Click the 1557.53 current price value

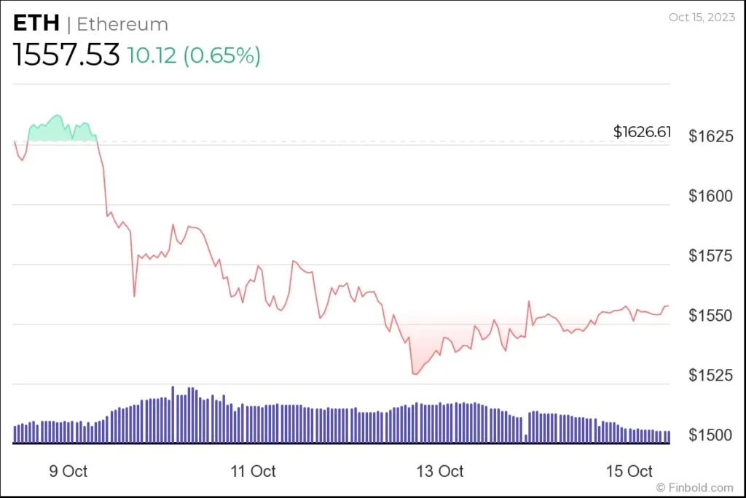click(66, 55)
